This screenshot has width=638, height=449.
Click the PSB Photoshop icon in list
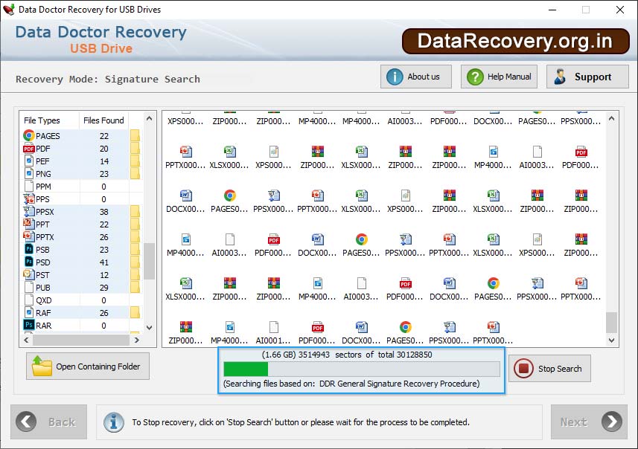[29, 249]
